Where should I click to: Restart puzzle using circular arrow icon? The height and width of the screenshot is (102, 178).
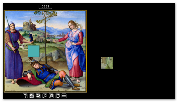click(58, 96)
